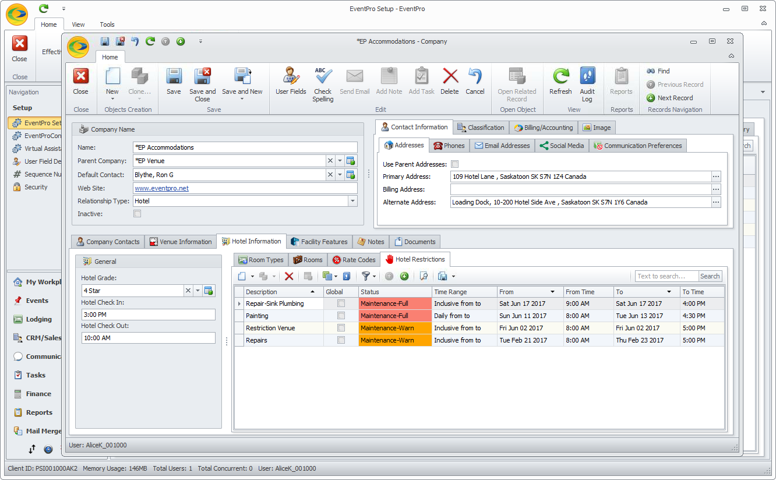Click Maintenance-Full status cell for Painting
Image resolution: width=776 pixels, height=480 pixels.
395,316
